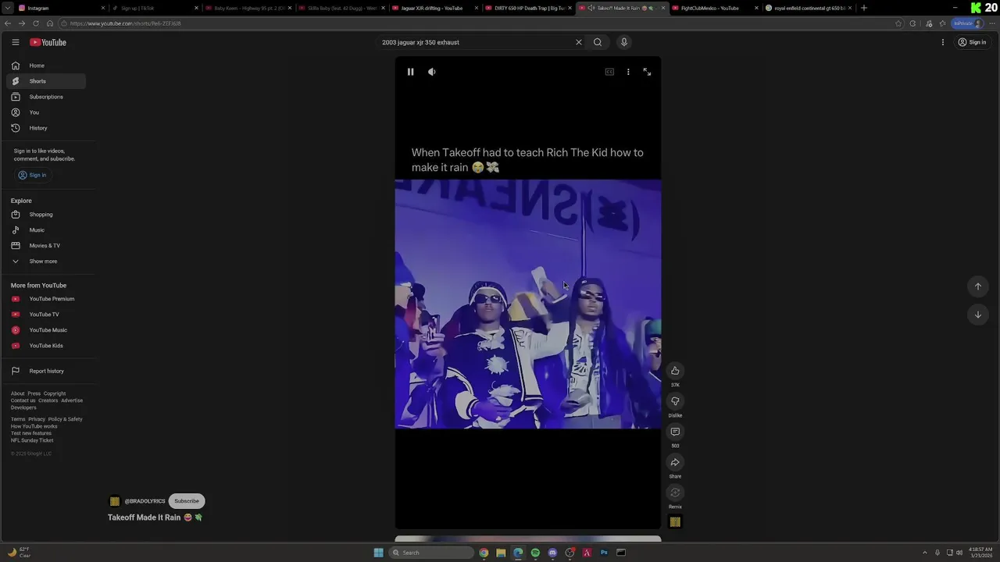Viewport: 1000px width, 562px height.
Task: Open YouTube settings three-dot menu in header
Action: tap(943, 42)
